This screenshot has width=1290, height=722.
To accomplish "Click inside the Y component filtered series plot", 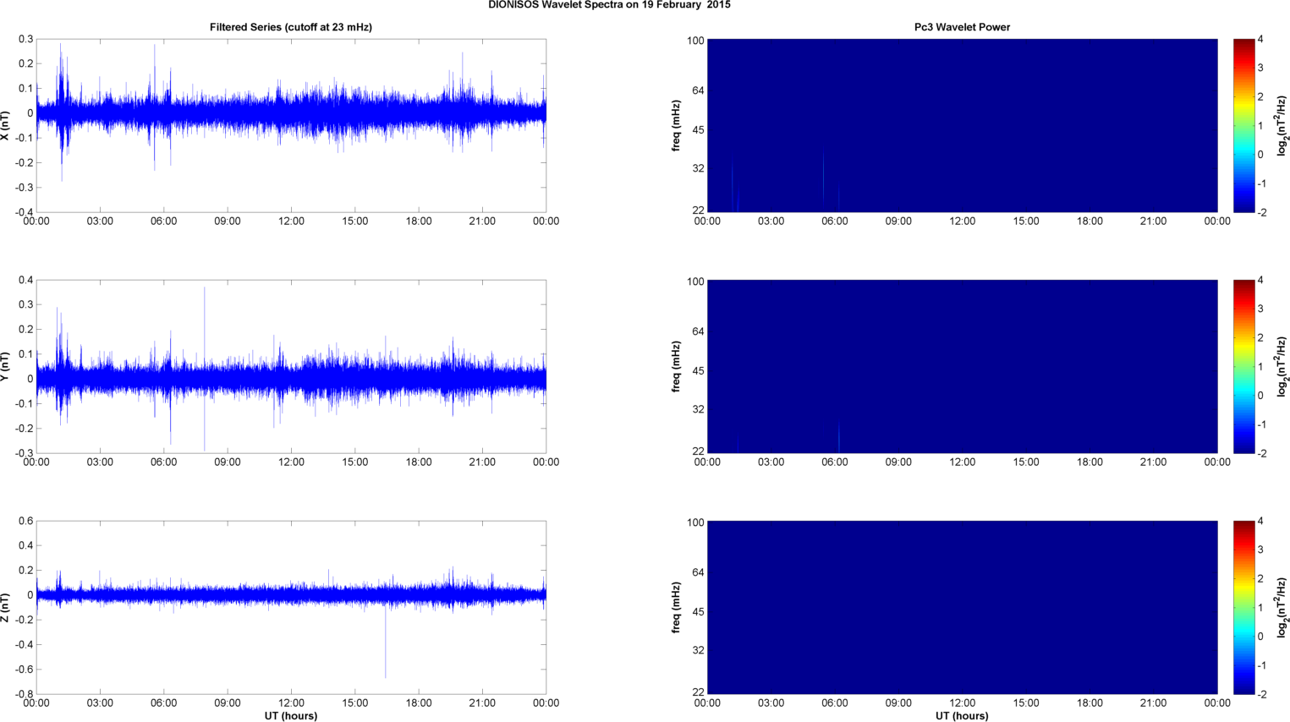I will tap(291, 366).
